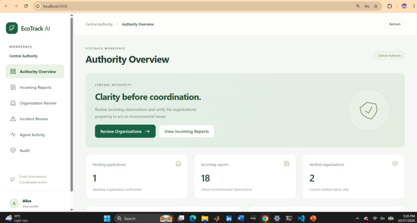
Task: Click the Chrome taskbar icon
Action: [265, 218]
